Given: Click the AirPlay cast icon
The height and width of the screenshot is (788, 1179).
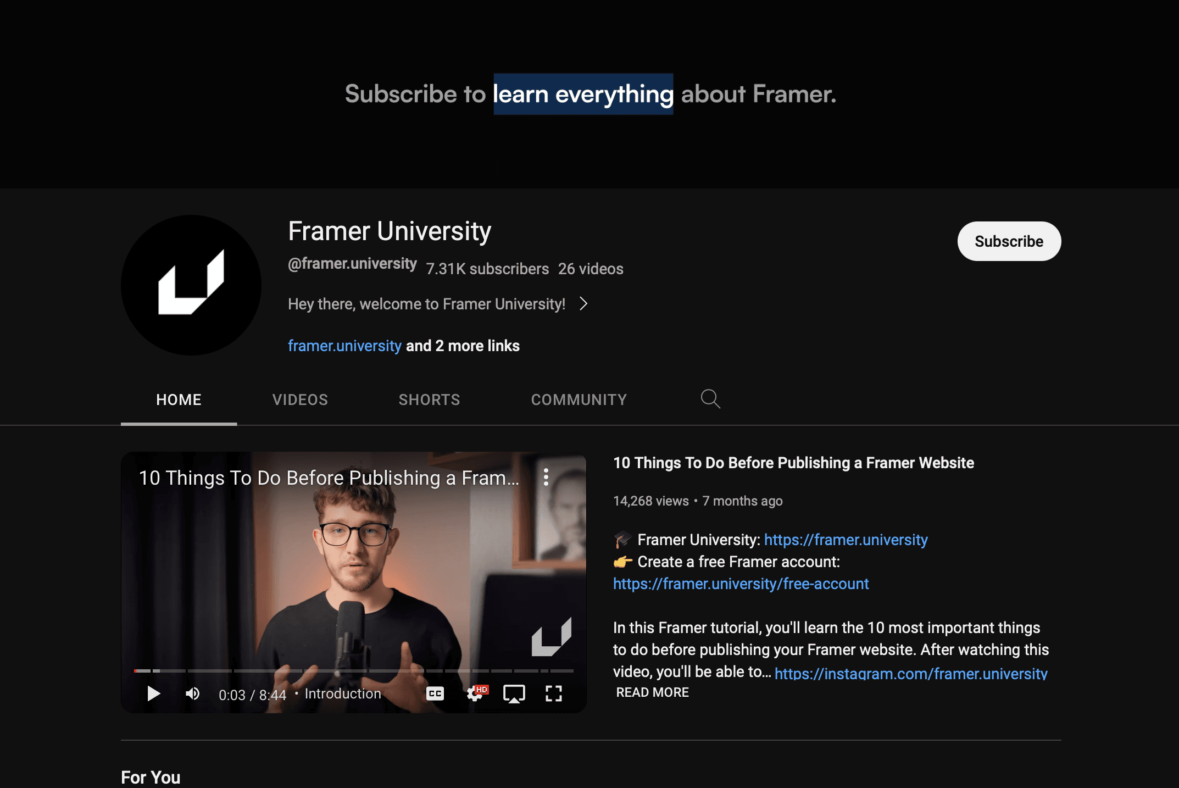Looking at the screenshot, I should click(514, 693).
